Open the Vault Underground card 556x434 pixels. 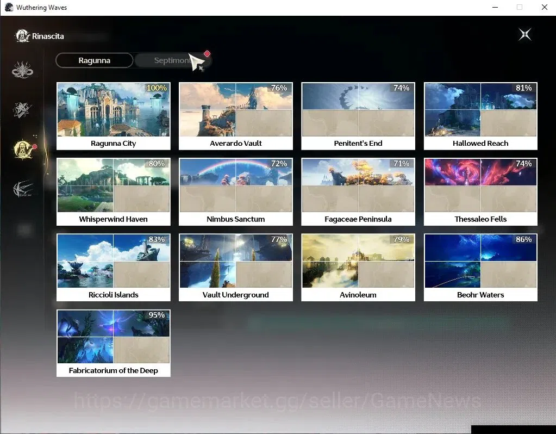pyautogui.click(x=236, y=267)
